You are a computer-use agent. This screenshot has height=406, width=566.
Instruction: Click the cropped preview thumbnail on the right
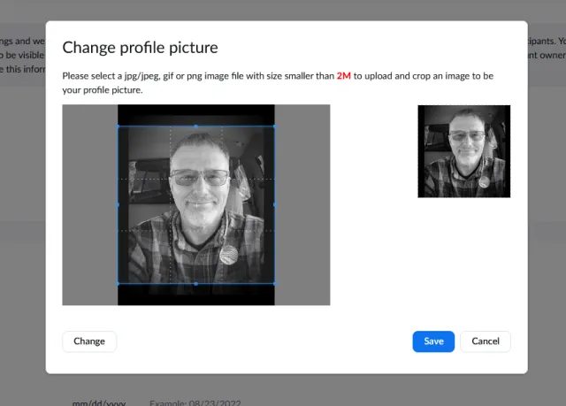tap(463, 151)
